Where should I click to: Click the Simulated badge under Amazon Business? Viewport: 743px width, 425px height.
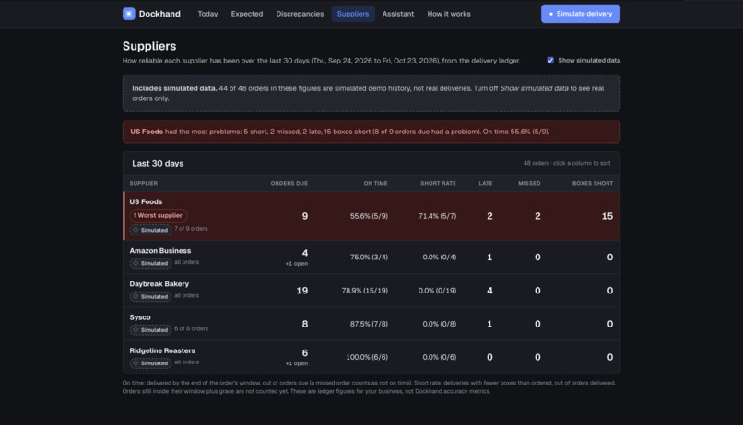(x=150, y=263)
